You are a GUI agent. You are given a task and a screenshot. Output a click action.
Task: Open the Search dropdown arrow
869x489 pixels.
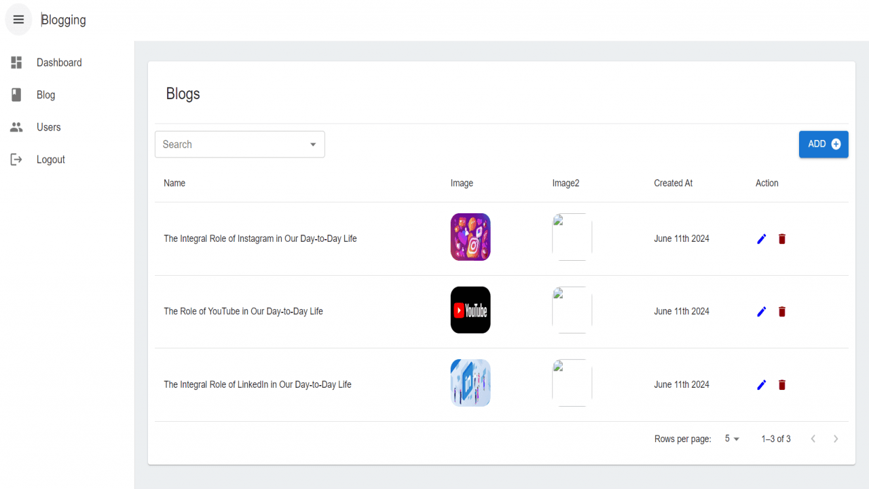(x=313, y=145)
